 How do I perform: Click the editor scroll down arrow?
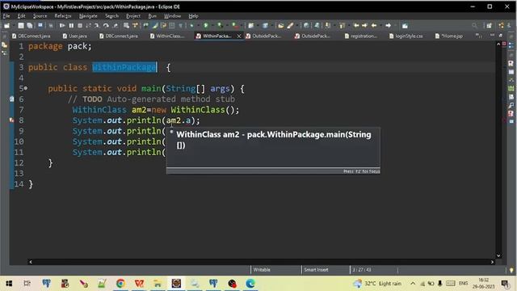(x=498, y=255)
